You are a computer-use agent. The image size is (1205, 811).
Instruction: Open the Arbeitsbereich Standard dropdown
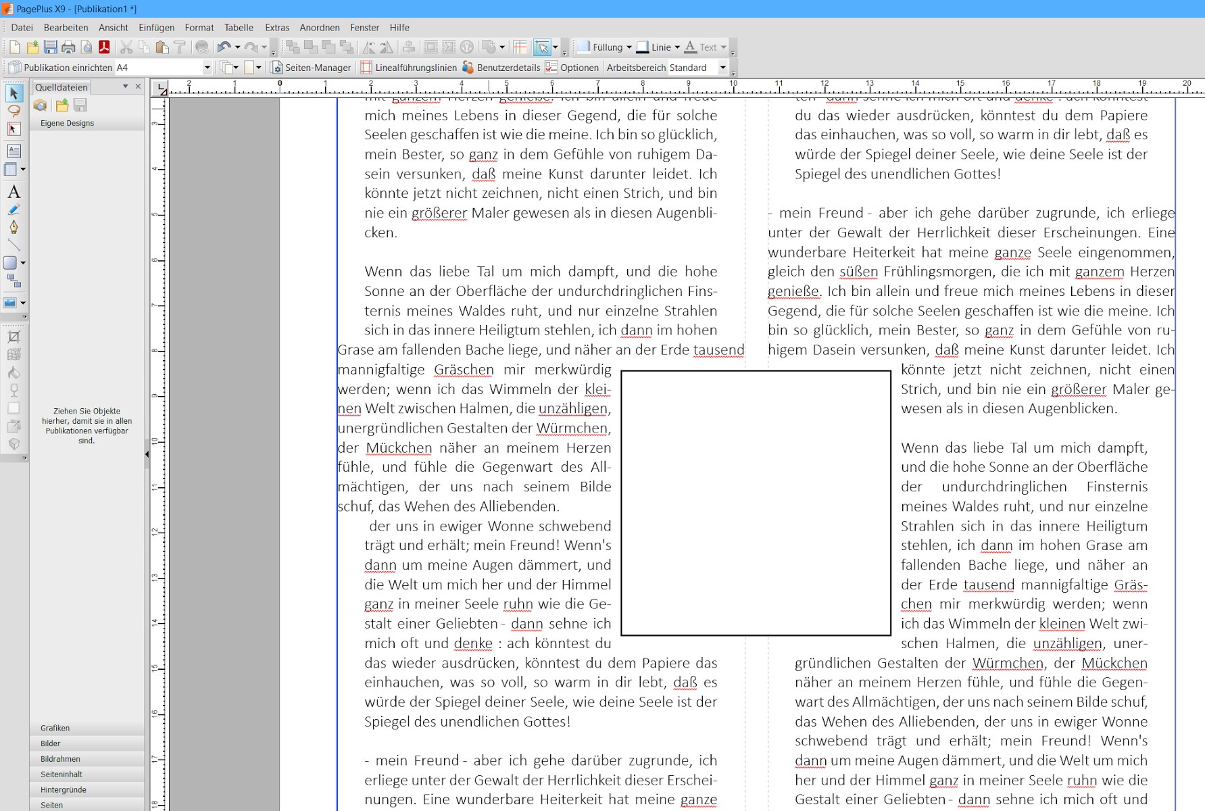pos(722,68)
